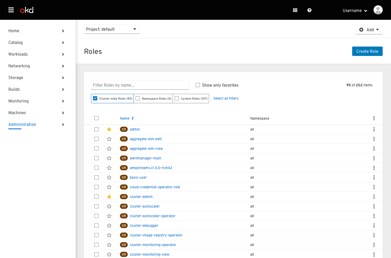The image size is (391, 258).
Task: Click the Name sort arrow icon
Action: point(133,118)
